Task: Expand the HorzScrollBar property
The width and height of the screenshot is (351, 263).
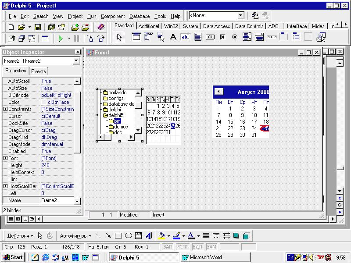Action: [6, 186]
